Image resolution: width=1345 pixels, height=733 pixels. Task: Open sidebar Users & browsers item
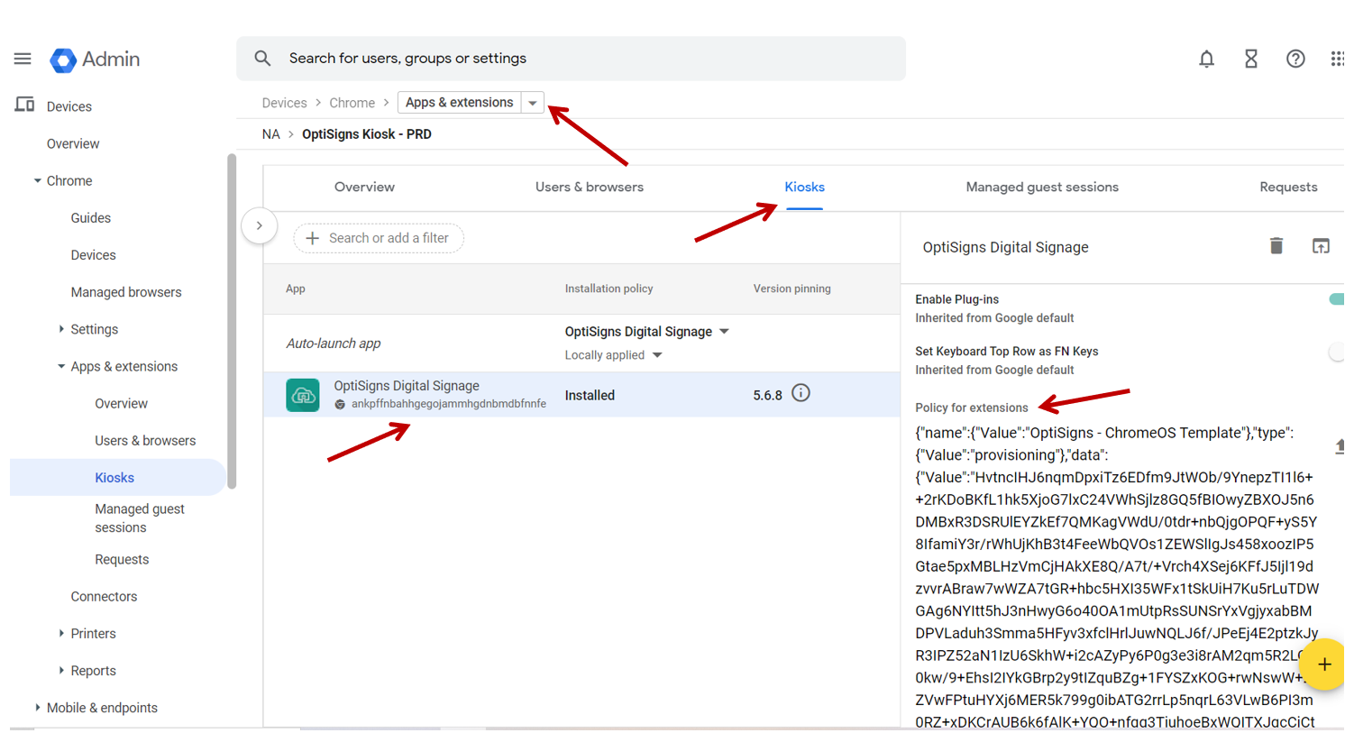[x=145, y=441]
